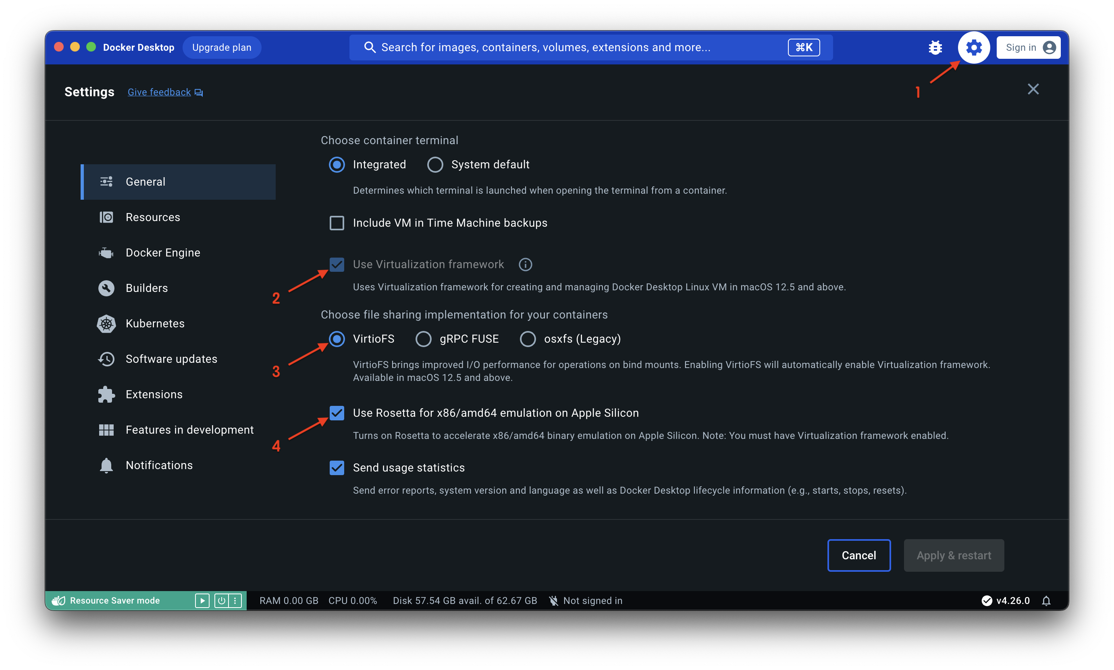
Task: Click Apply & restart button
Action: pos(954,555)
